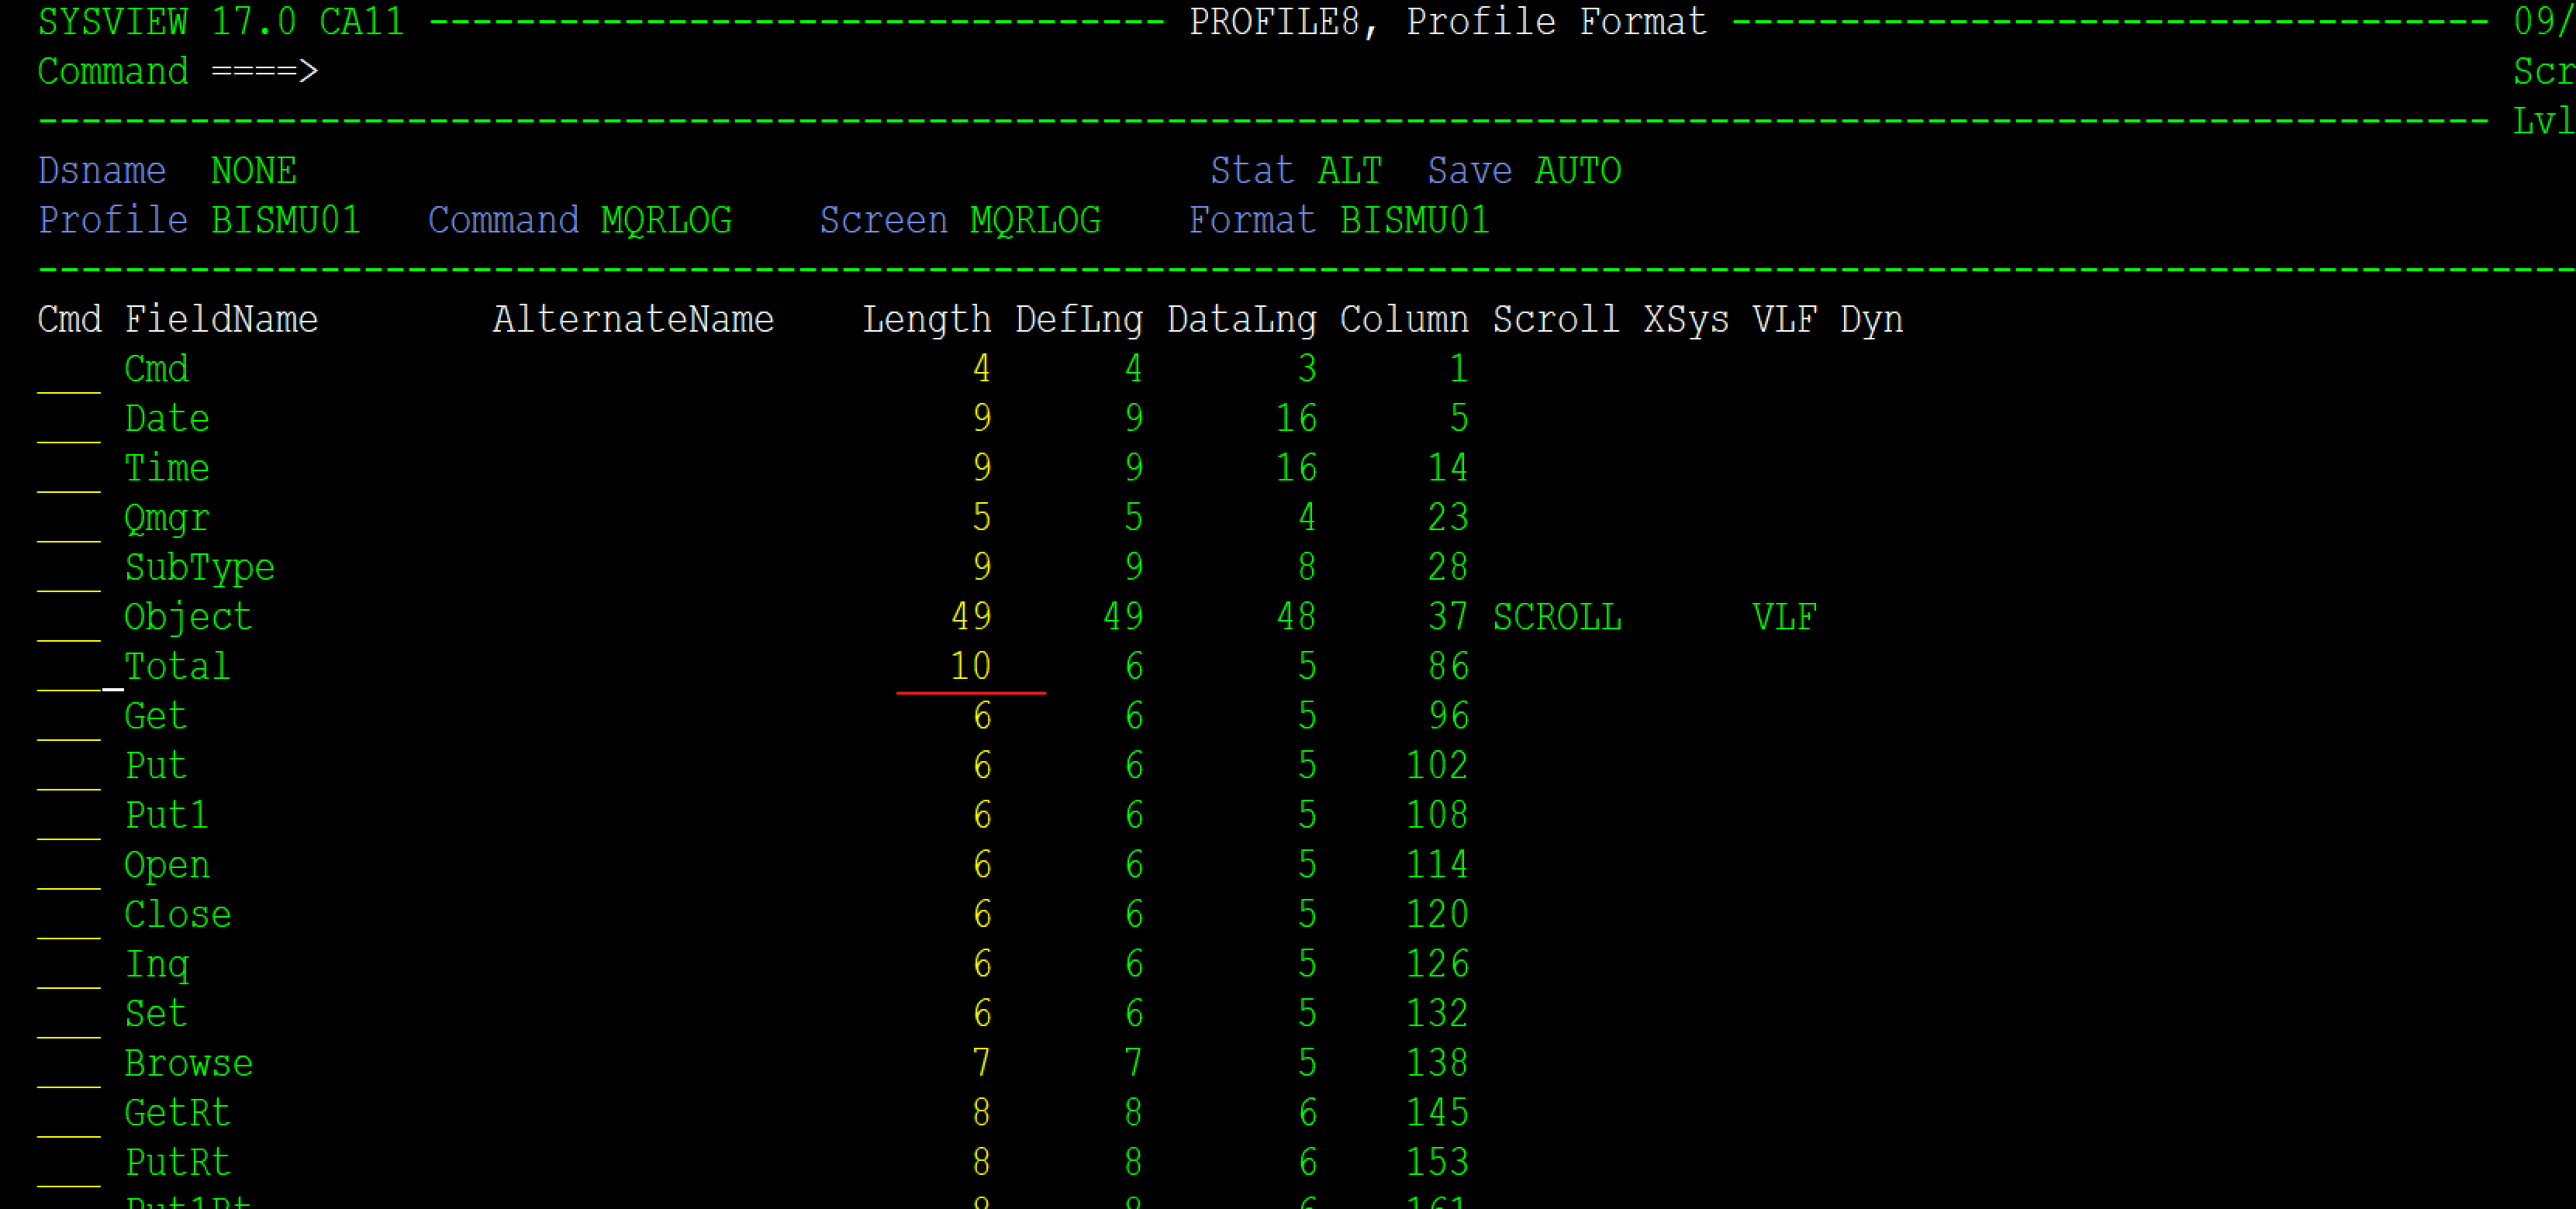Click the Screen value MQRLOG

point(1036,220)
